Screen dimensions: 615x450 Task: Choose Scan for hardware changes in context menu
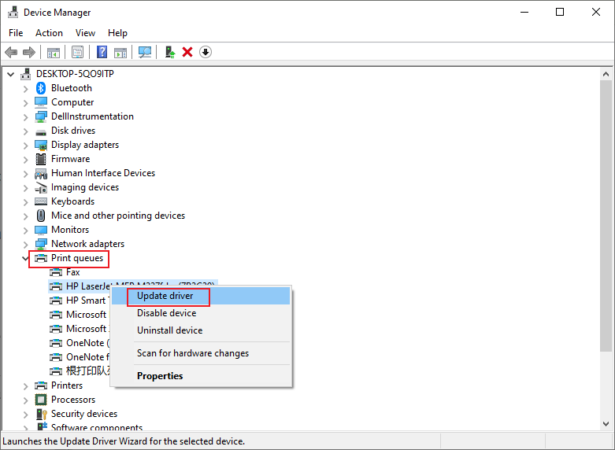pyautogui.click(x=201, y=353)
